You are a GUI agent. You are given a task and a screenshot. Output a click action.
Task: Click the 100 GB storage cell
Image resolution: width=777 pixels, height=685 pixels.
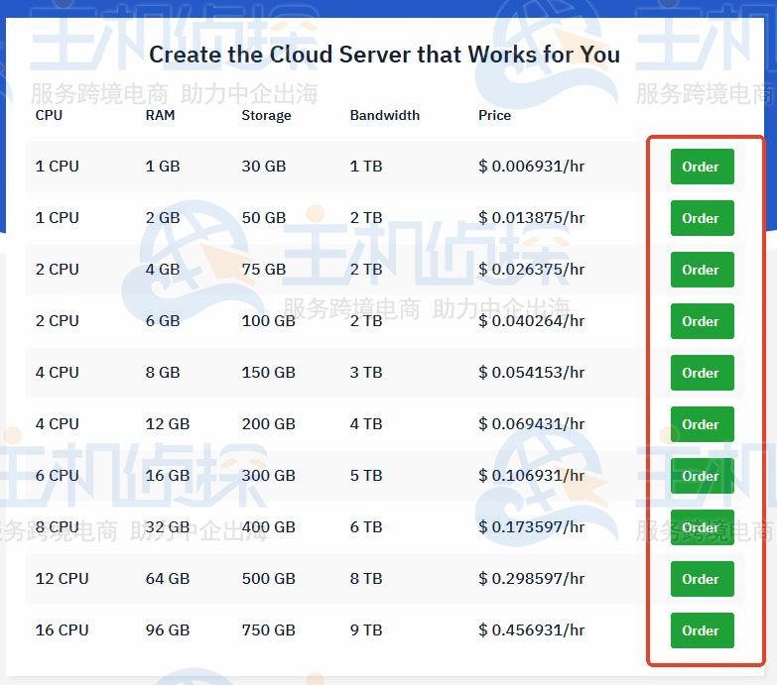point(269,321)
